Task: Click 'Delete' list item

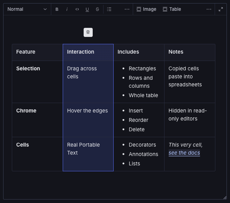Action: 137,130
